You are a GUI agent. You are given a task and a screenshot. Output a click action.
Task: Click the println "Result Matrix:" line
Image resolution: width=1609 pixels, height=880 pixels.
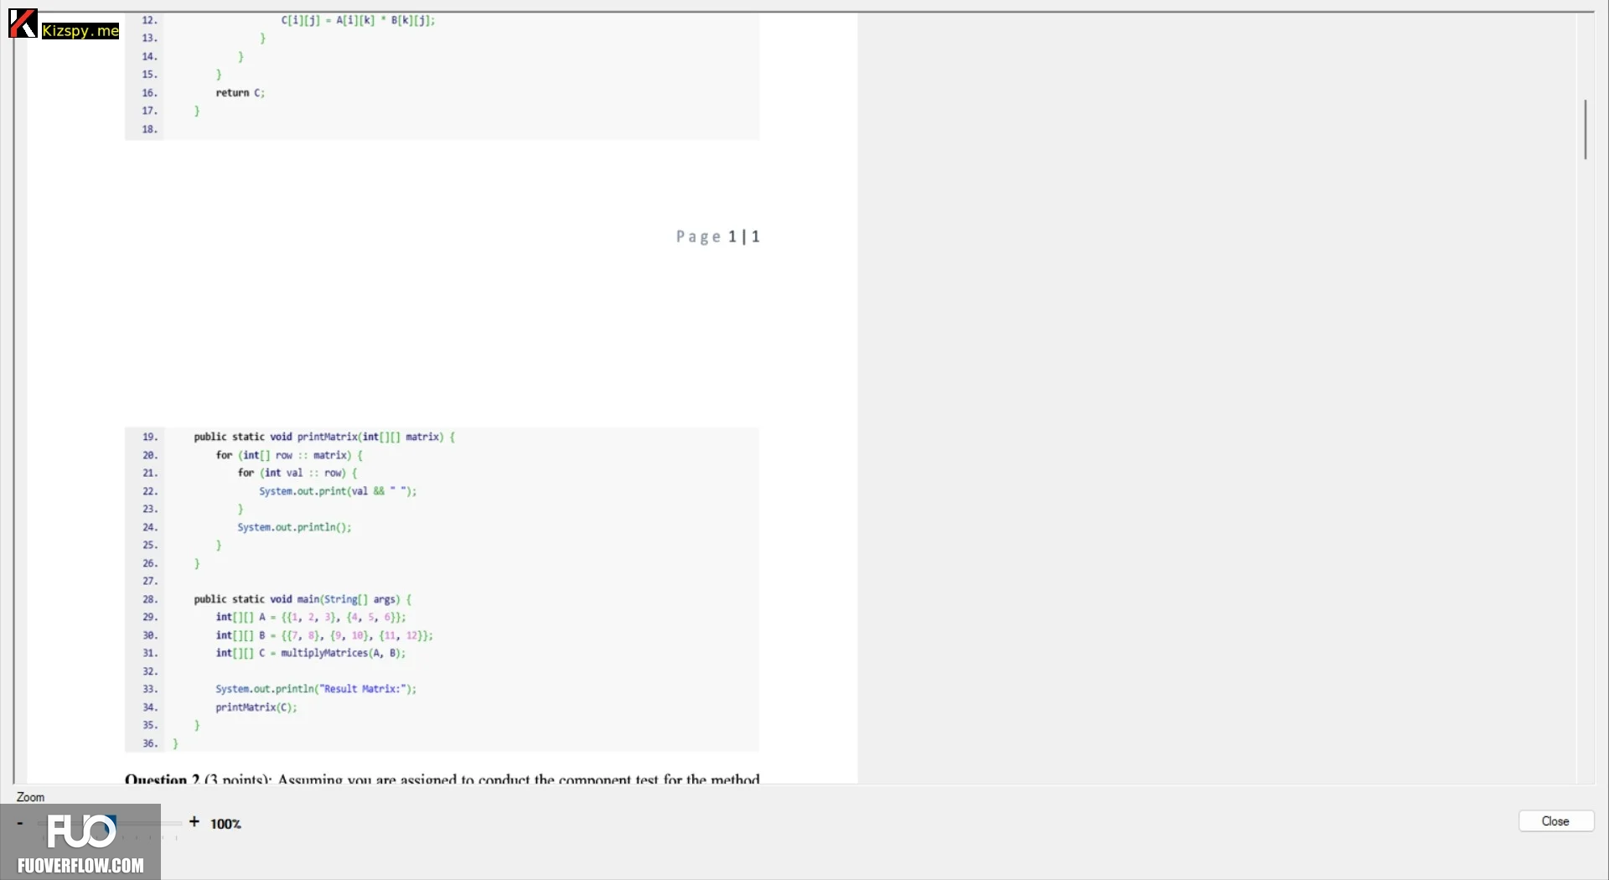(x=316, y=689)
